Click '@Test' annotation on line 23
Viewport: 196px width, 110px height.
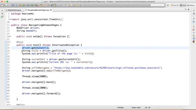(20, 42)
